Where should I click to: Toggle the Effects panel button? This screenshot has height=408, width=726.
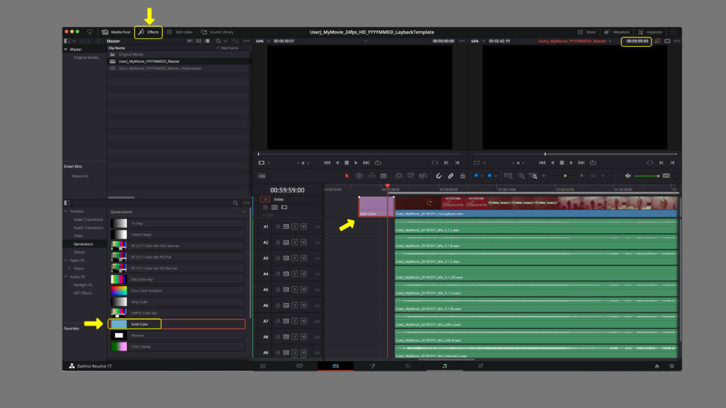click(149, 32)
